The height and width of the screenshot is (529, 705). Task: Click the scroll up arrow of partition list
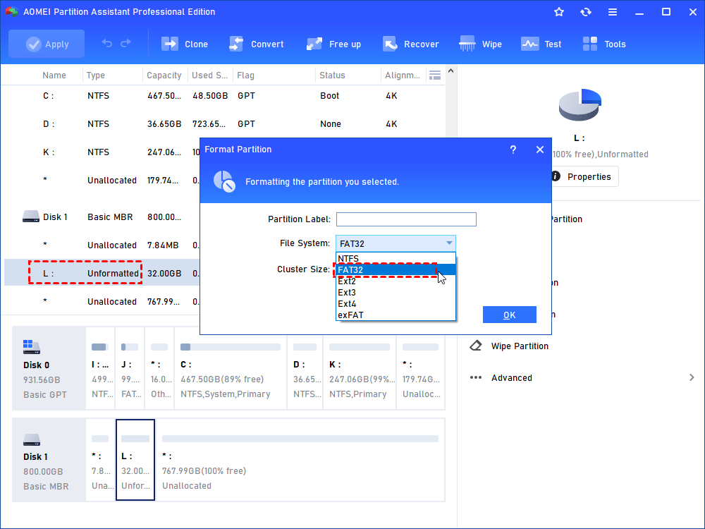click(x=450, y=71)
